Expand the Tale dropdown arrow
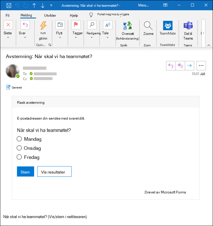The width and height of the screenshot is (213, 226). pos(107,37)
